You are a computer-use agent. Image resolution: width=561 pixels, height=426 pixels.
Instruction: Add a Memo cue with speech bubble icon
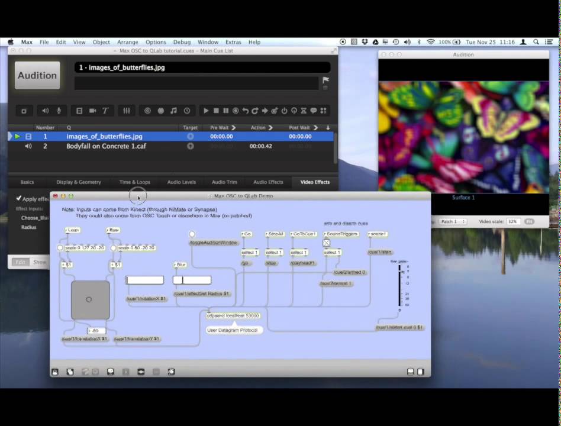point(314,111)
